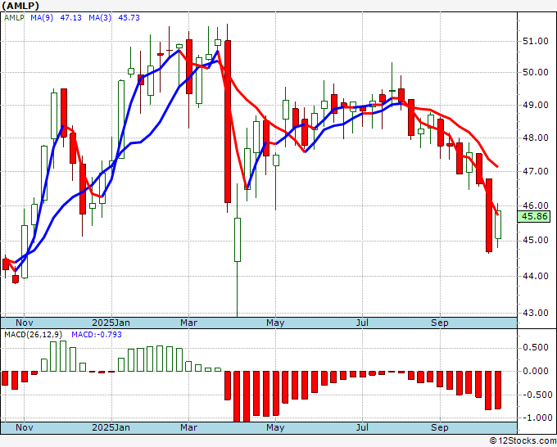Screen dimensions: 557x447
Task: Click the MA(3) legend label
Action: pyautogui.click(x=100, y=18)
